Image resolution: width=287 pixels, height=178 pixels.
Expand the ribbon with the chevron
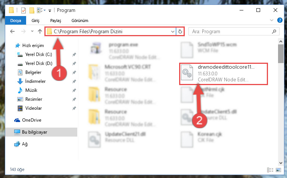(x=272, y=20)
